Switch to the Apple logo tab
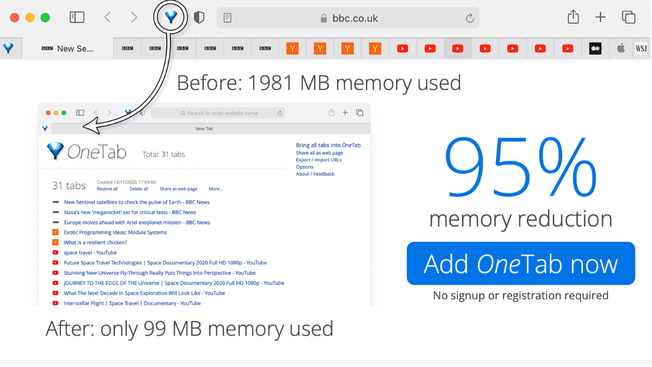Image resolution: width=652 pixels, height=367 pixels. (621, 48)
